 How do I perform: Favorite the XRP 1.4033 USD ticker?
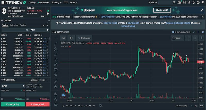(48, 42)
